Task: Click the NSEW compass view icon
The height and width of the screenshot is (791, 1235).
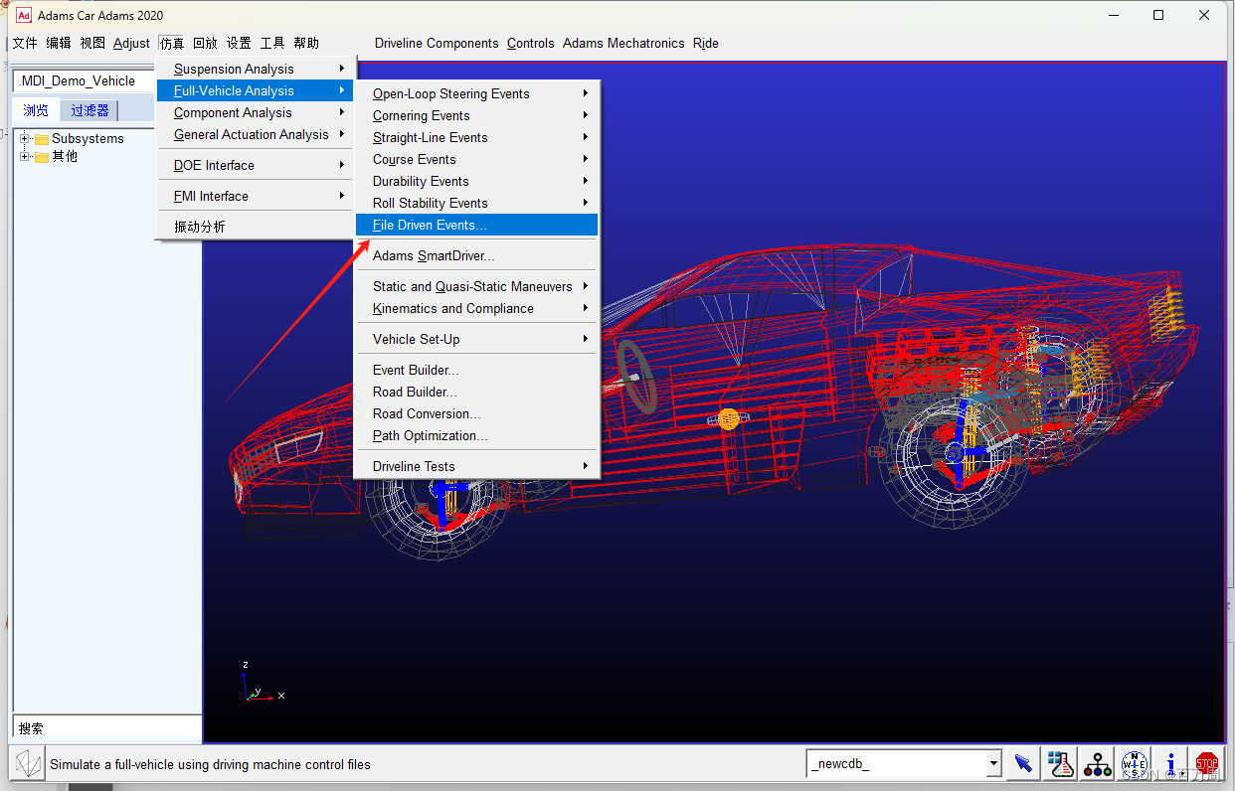Action: pyautogui.click(x=1135, y=764)
